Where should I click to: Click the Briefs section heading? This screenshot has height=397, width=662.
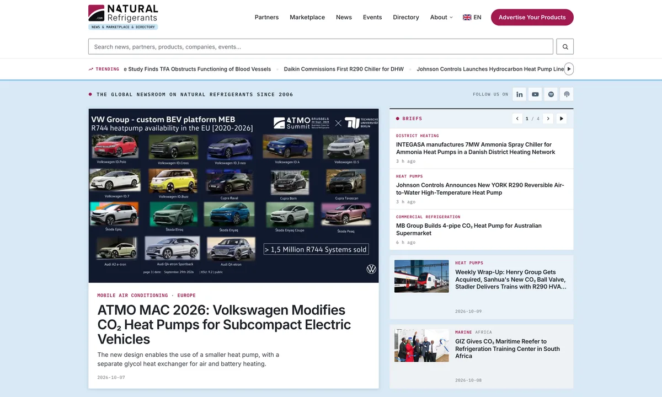(412, 119)
